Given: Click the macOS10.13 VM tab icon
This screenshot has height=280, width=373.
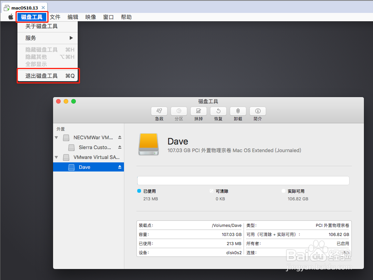Looking at the screenshot, I should click(7, 8).
